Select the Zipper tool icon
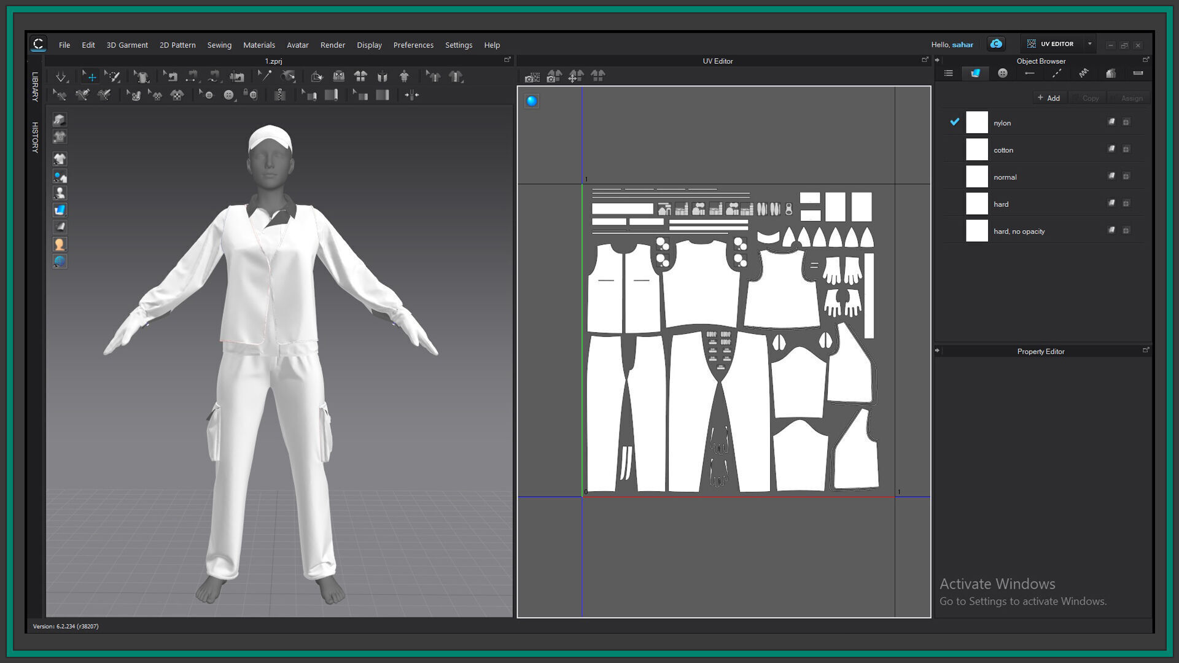 [x=280, y=95]
